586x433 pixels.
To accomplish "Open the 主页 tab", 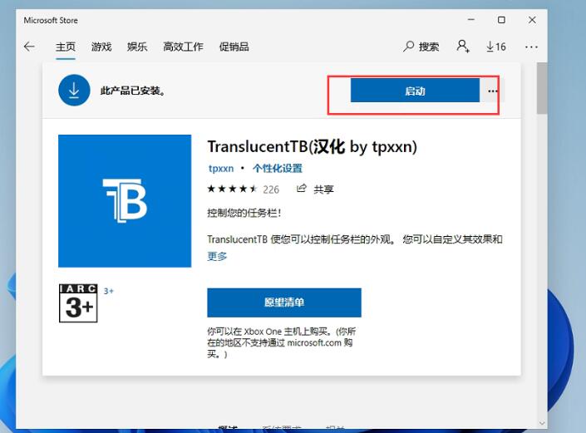I will tap(66, 47).
